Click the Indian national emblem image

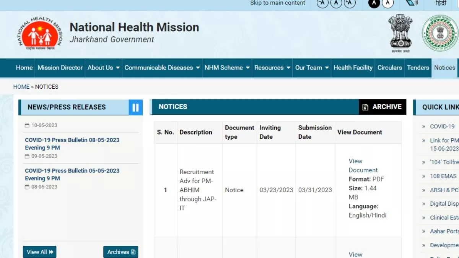coord(400,33)
